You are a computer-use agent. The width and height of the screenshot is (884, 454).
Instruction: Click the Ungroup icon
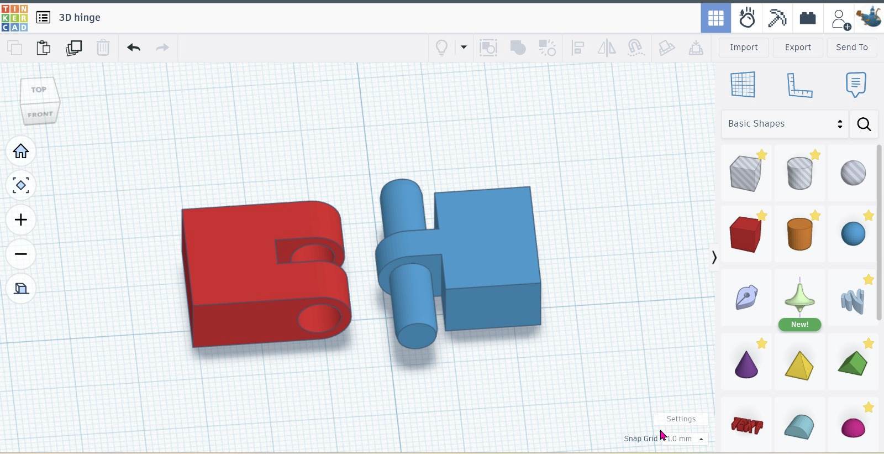point(548,48)
